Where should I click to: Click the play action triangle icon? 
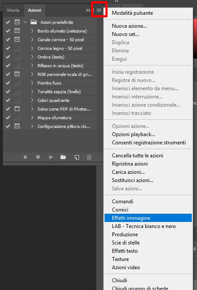(x=51, y=157)
